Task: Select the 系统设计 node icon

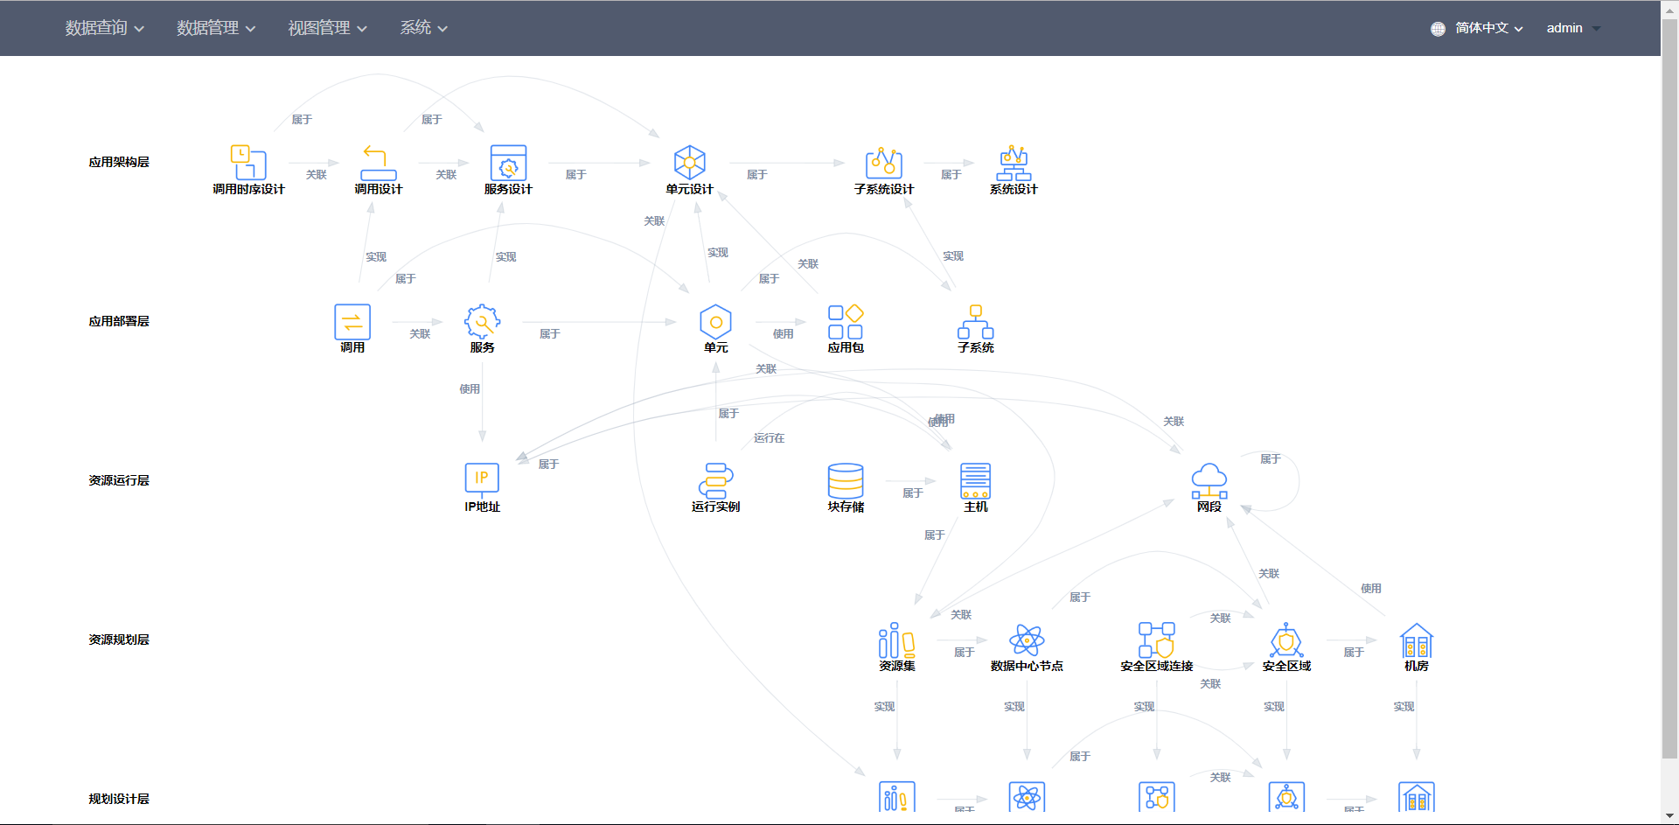Action: [1014, 163]
